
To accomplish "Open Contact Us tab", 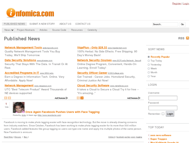I will 83,24.
